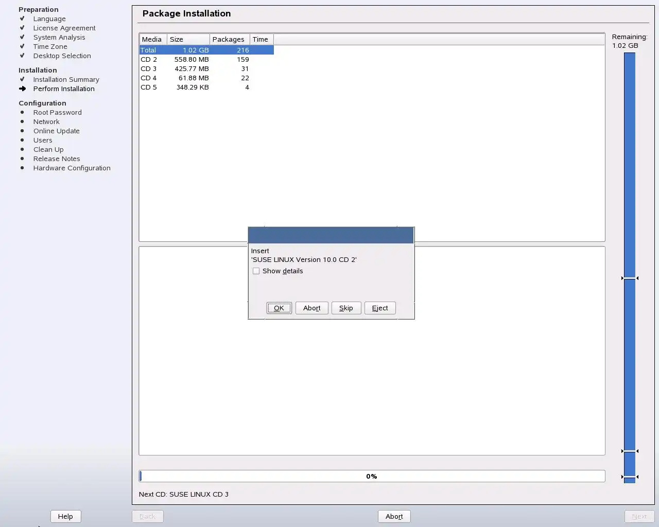
Task: Abort the installation from the bottom bar
Action: 394,516
